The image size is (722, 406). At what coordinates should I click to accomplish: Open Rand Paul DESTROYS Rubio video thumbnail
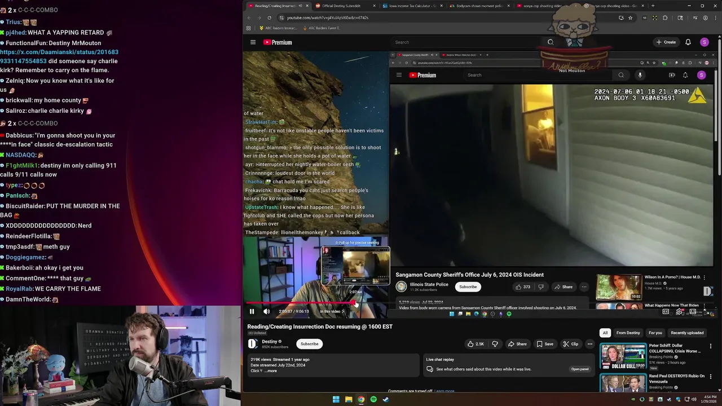point(623,383)
